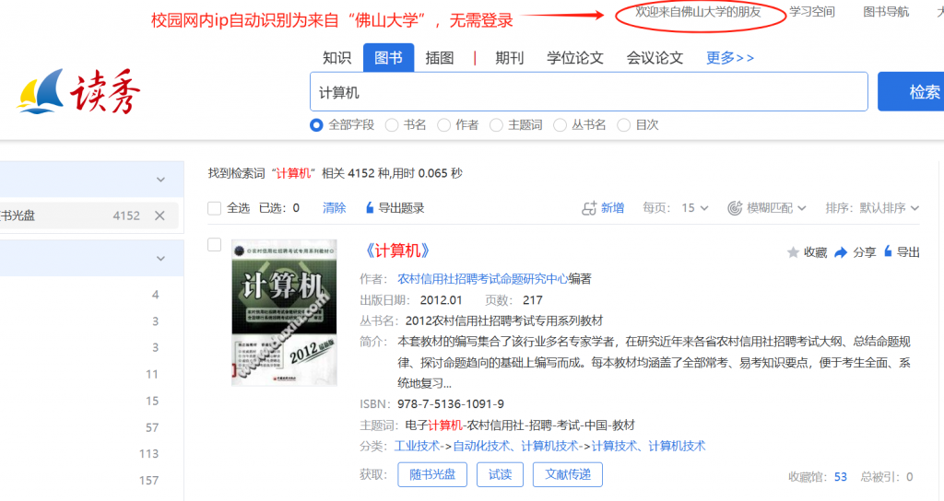
Task: Select the 作者 radio button
Action: (x=443, y=125)
